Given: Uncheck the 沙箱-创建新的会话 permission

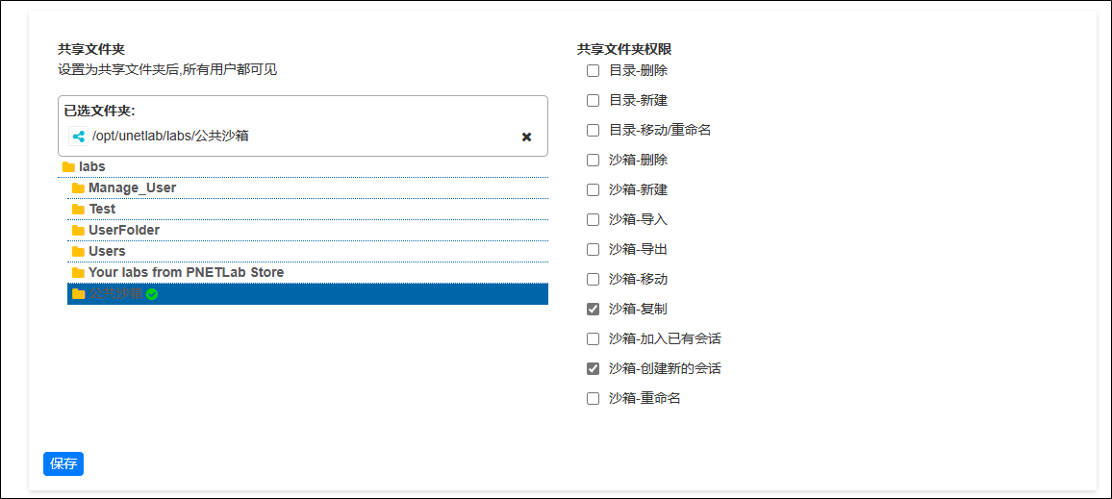Looking at the screenshot, I should click(593, 368).
